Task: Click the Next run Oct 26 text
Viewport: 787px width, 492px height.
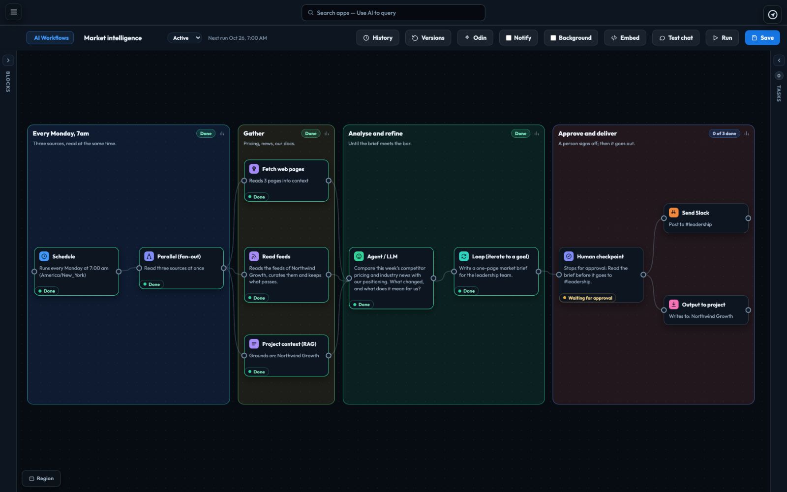Action: [238, 38]
